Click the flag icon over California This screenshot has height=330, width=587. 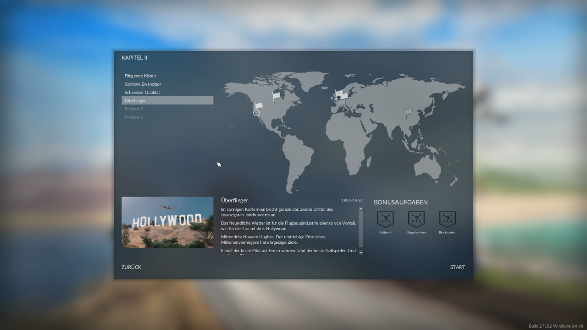pos(259,106)
